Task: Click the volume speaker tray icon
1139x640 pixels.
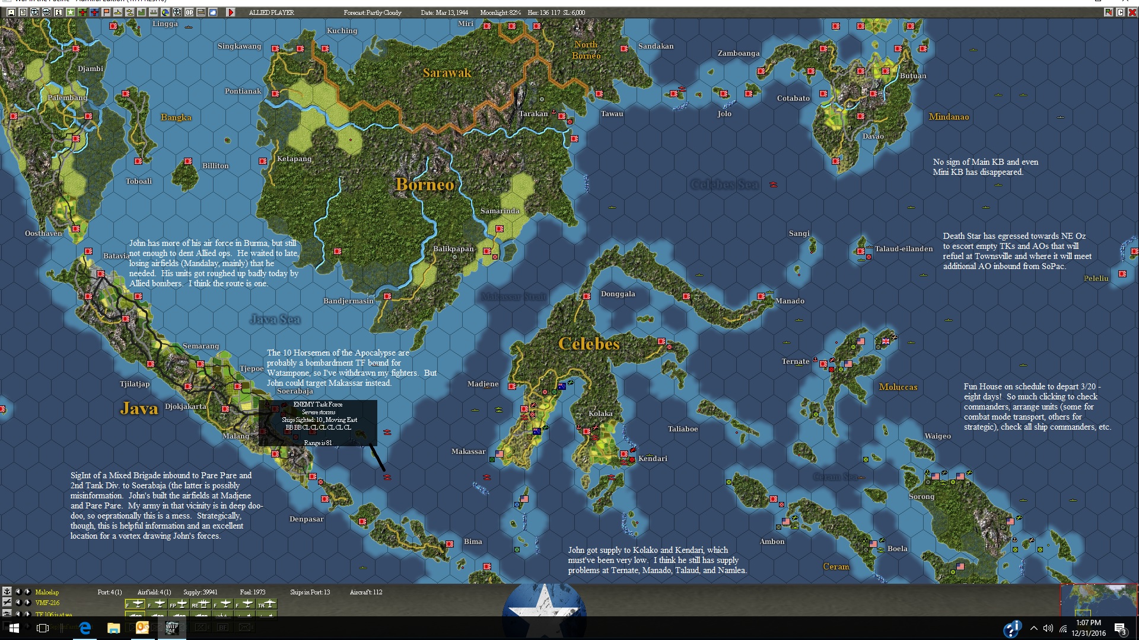Action: click(x=1048, y=628)
